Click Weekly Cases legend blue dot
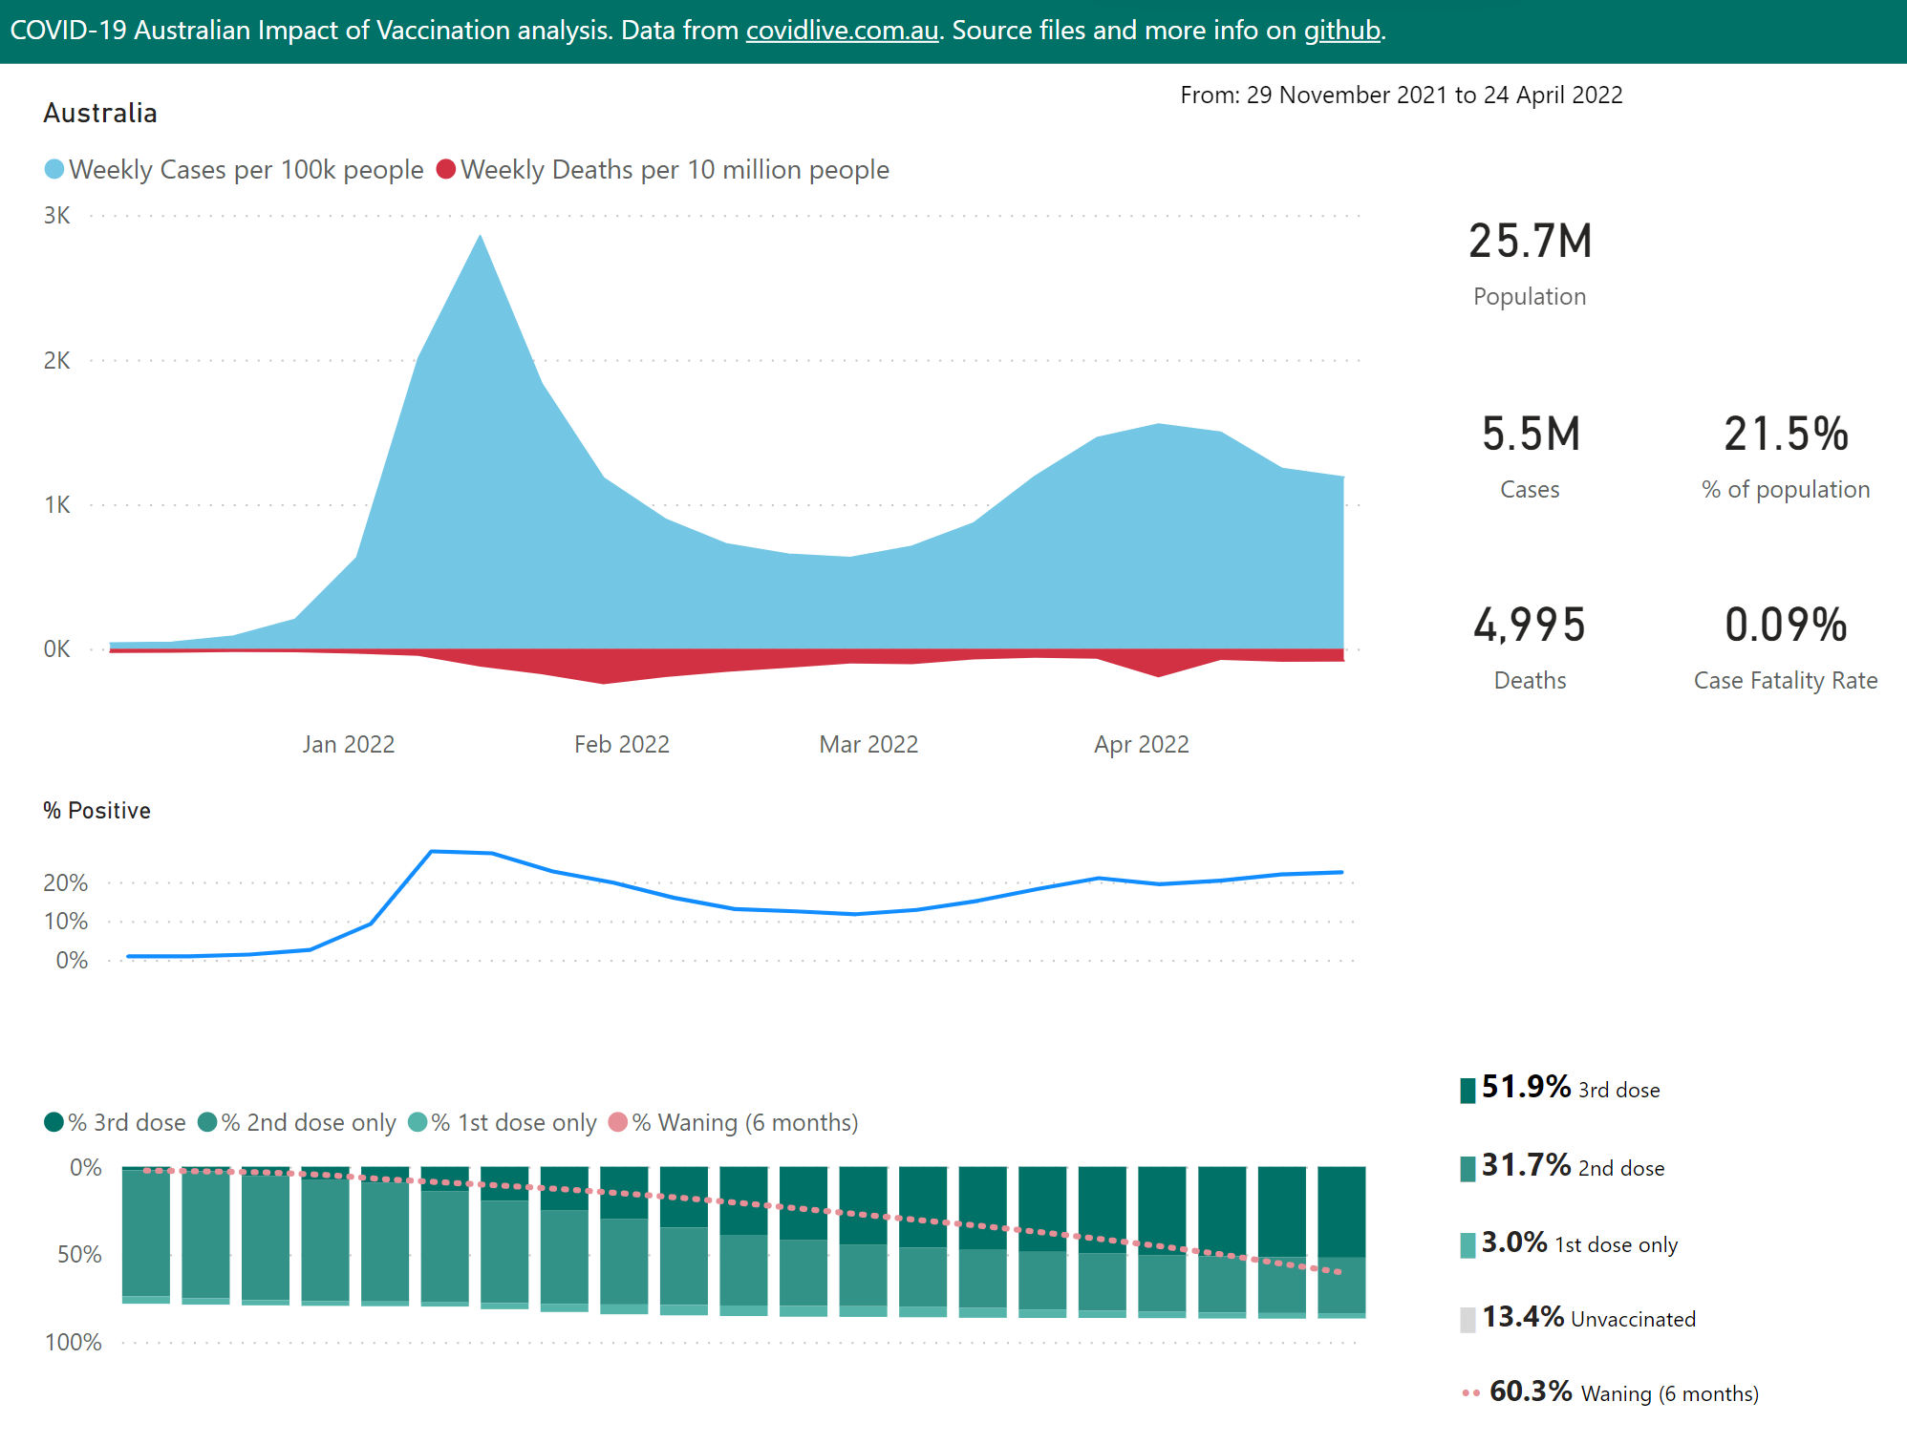 coord(54,169)
